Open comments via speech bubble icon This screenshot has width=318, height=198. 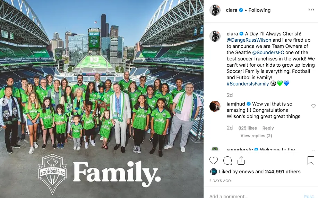pyautogui.click(x=227, y=160)
